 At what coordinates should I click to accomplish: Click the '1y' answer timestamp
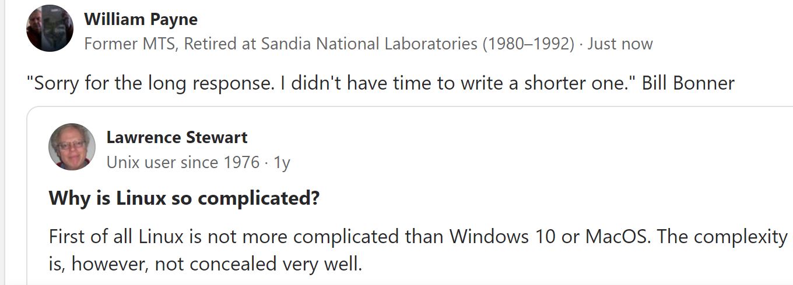[x=282, y=162]
